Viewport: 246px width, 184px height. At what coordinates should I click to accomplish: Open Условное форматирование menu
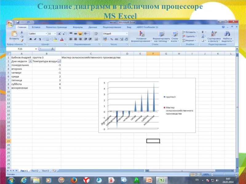tap(141, 36)
